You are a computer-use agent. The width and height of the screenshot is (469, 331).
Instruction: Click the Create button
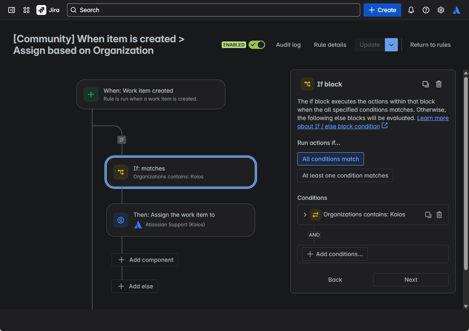382,10
